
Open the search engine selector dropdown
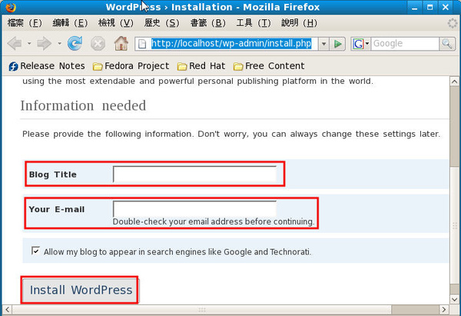(367, 44)
